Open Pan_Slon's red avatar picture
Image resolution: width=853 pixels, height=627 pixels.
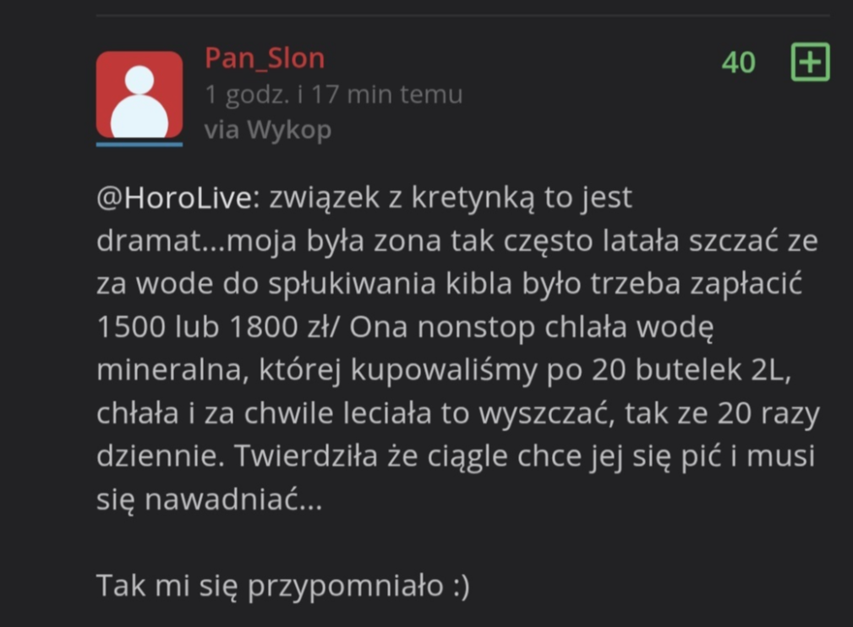pos(139,95)
